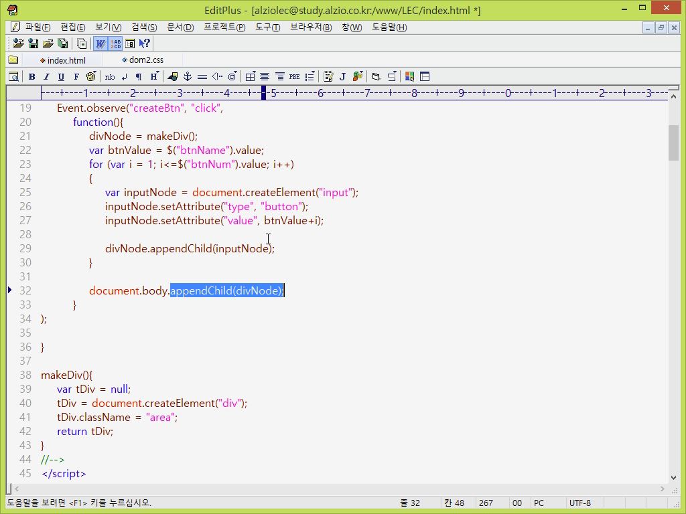Apply Underline tag with U icon
This screenshot has width=686, height=514.
(61, 77)
